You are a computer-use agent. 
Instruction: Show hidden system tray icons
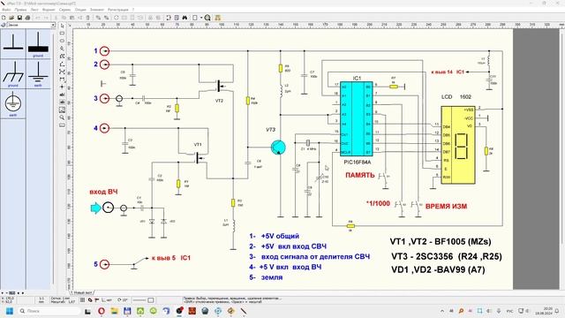coord(442,311)
